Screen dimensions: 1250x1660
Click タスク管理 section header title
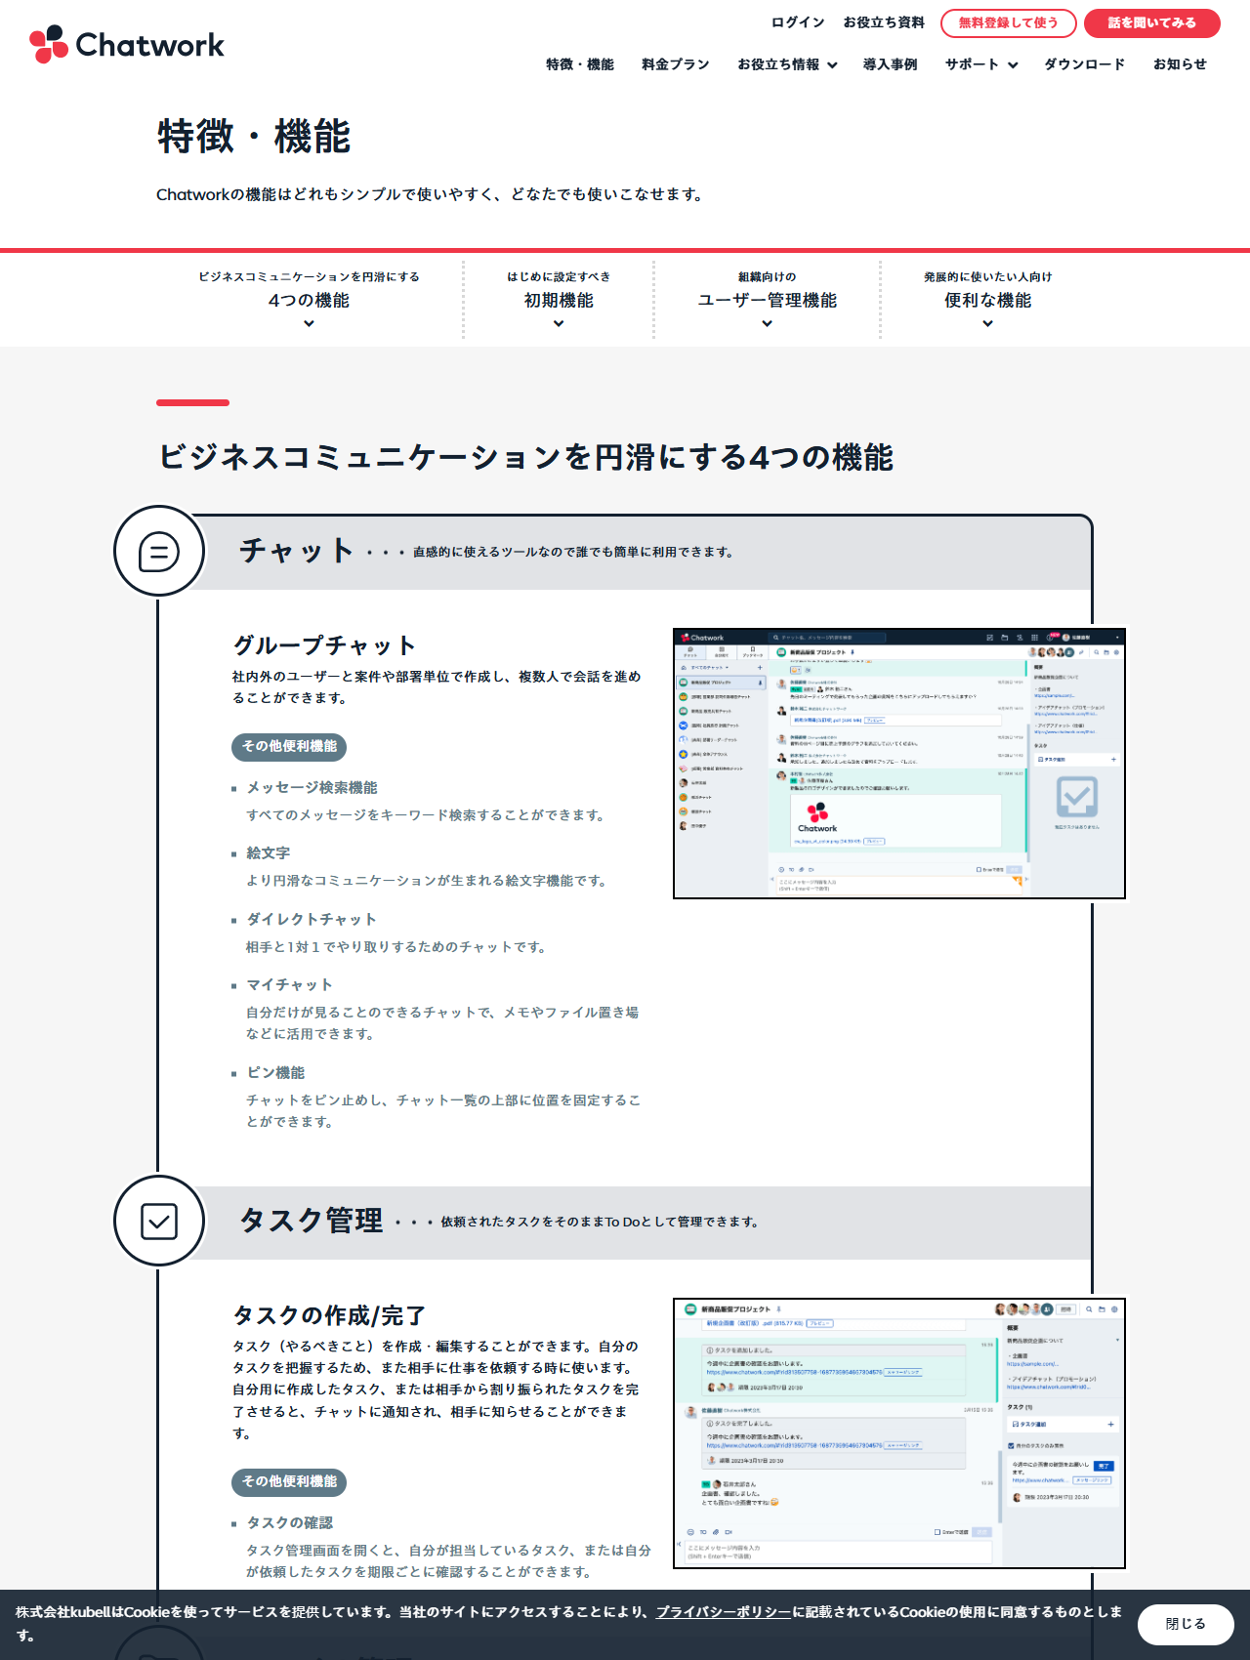(312, 1221)
